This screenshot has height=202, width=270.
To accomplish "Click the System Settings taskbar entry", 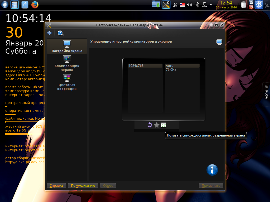I will (166, 5).
